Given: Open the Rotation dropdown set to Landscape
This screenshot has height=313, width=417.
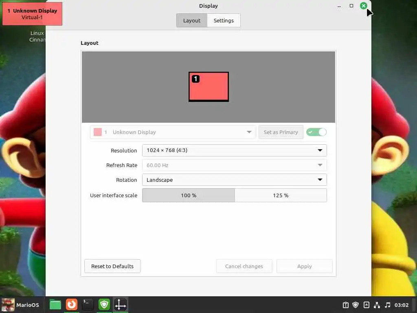Looking at the screenshot, I should tap(234, 180).
